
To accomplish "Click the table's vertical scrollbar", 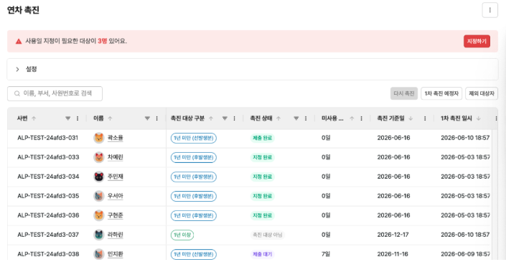I will [495, 194].
